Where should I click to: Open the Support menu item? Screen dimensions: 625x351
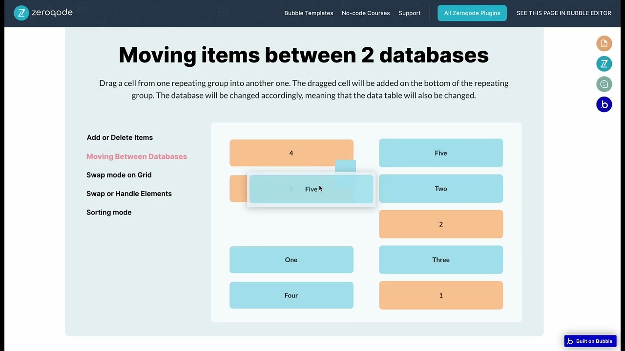[x=410, y=13]
